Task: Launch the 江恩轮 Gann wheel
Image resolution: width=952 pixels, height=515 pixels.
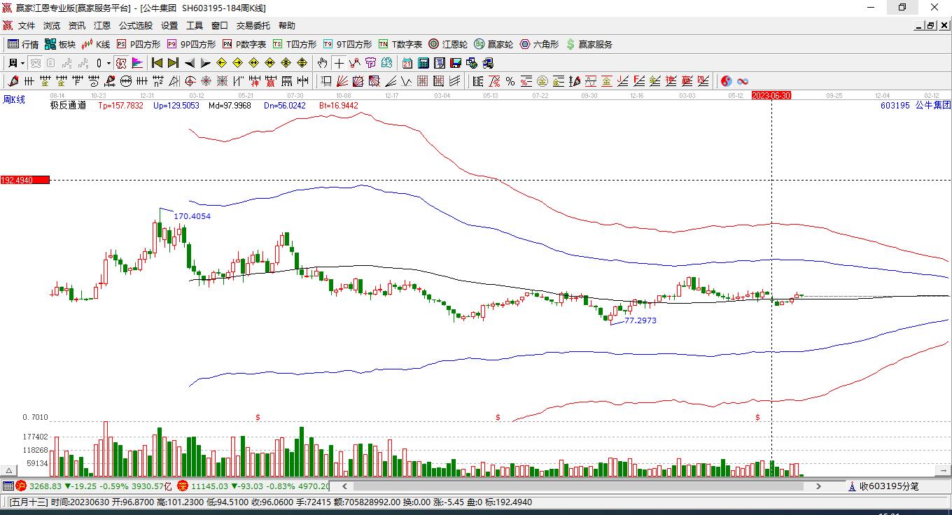Action: (448, 44)
